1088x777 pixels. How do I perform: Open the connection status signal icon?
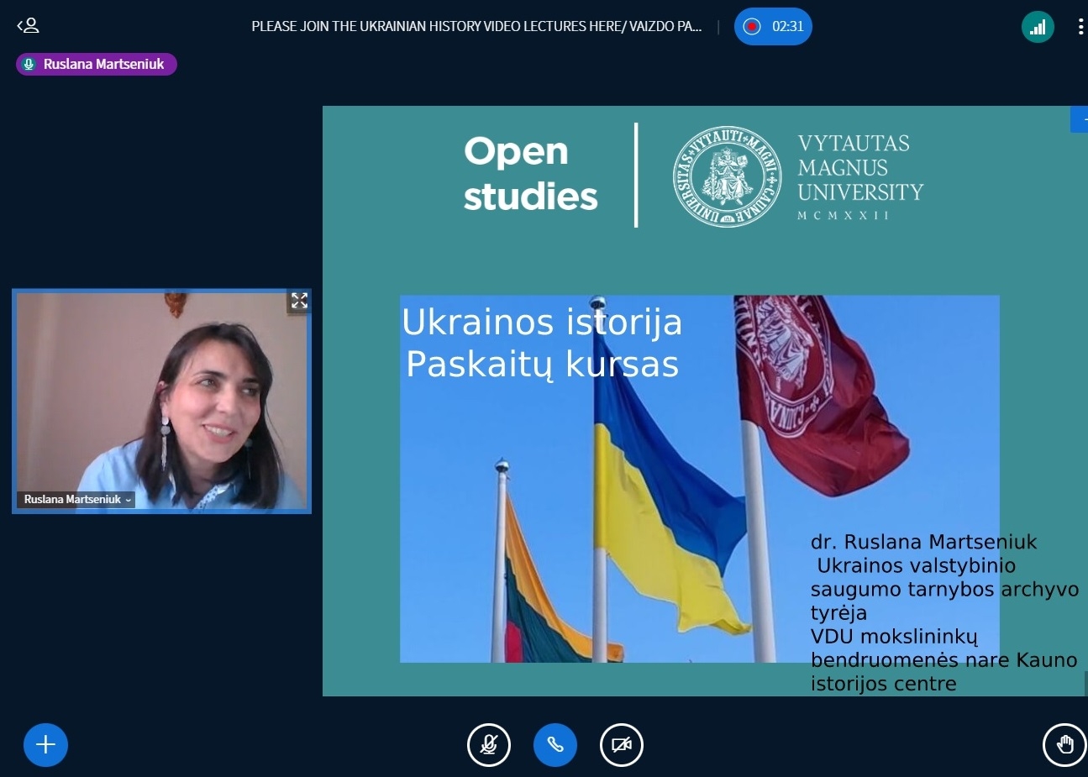click(1038, 27)
